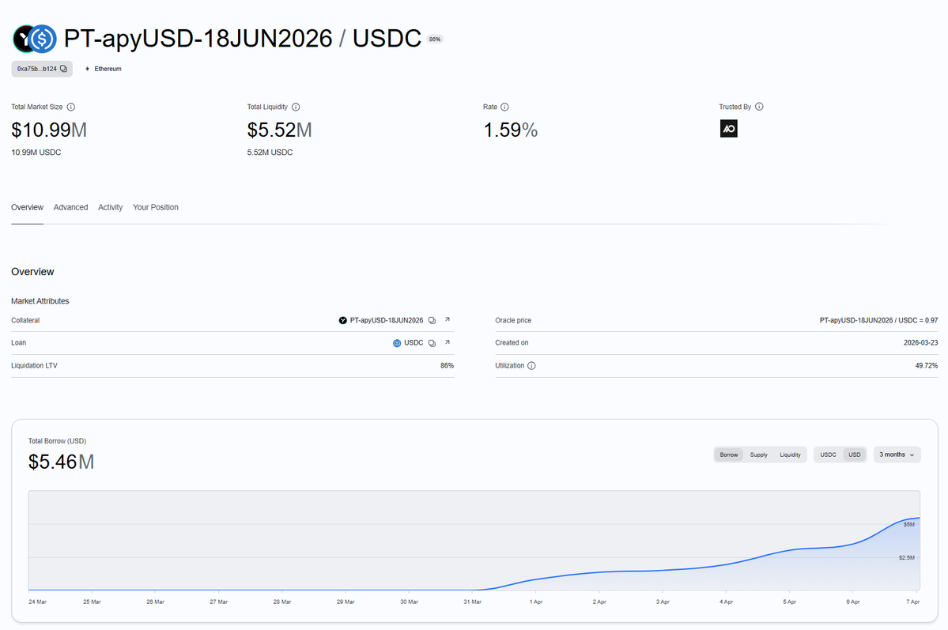Show info for Total Liquidity
The height and width of the screenshot is (630, 948).
click(296, 107)
